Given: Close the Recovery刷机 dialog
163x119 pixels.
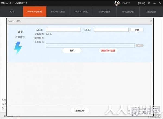Looking at the screenshot, I should point(151,21).
